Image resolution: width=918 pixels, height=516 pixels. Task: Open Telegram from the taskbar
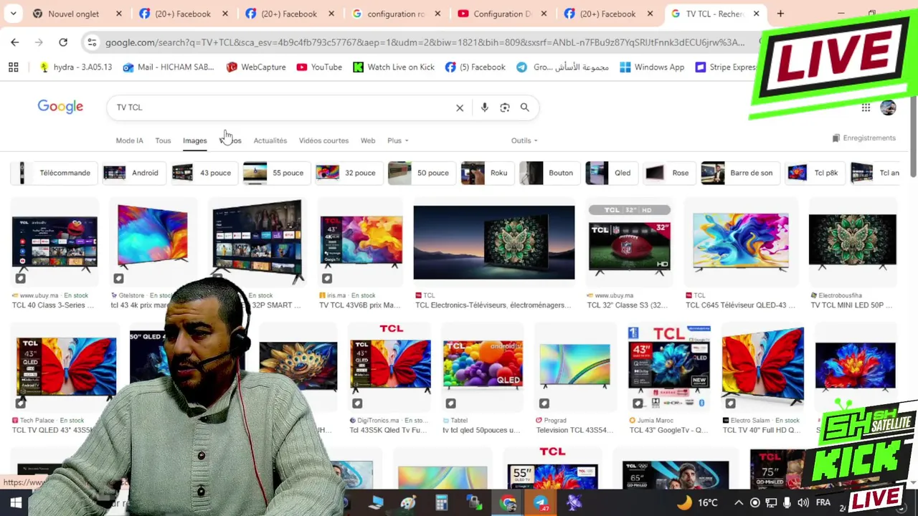tap(541, 503)
